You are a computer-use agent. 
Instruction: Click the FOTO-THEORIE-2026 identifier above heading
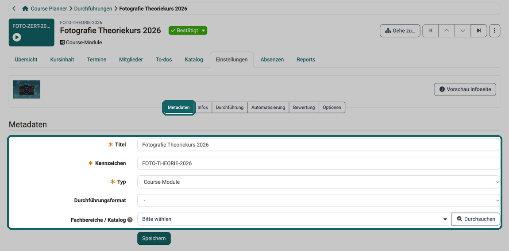(x=81, y=23)
